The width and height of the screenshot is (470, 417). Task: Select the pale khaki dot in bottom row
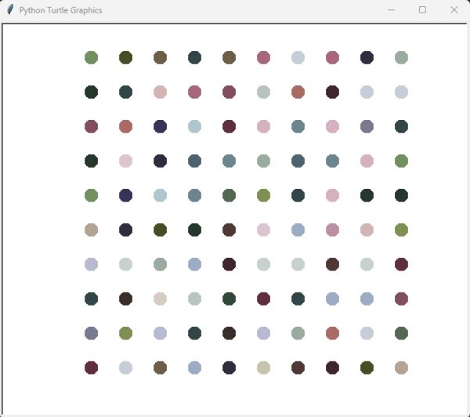click(263, 368)
